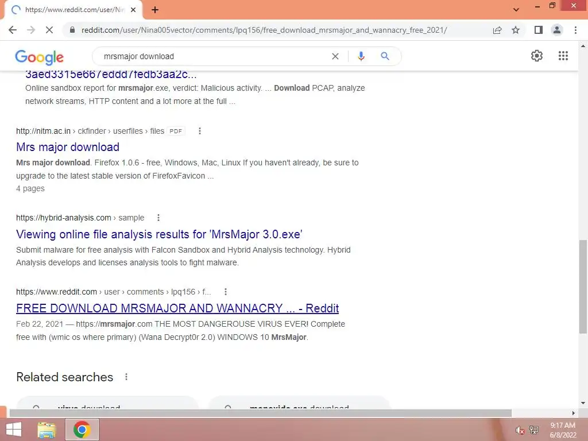The height and width of the screenshot is (441, 588).
Task: Bookmark this page with the star
Action: click(516, 30)
